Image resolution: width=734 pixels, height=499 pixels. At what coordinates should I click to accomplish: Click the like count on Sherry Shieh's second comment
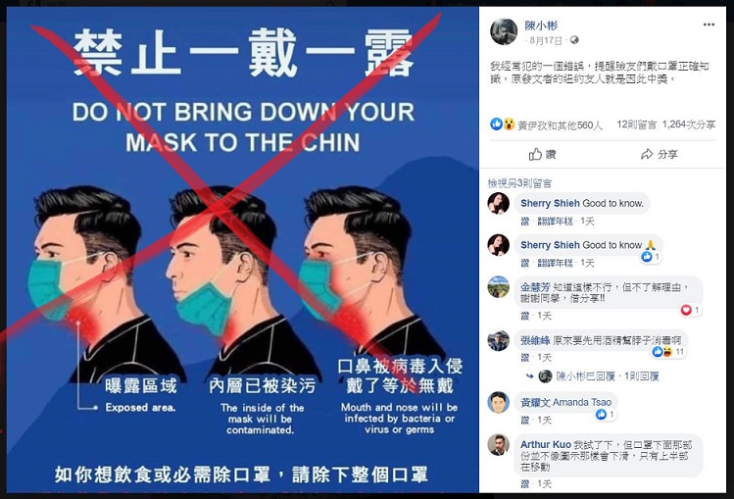tap(651, 257)
